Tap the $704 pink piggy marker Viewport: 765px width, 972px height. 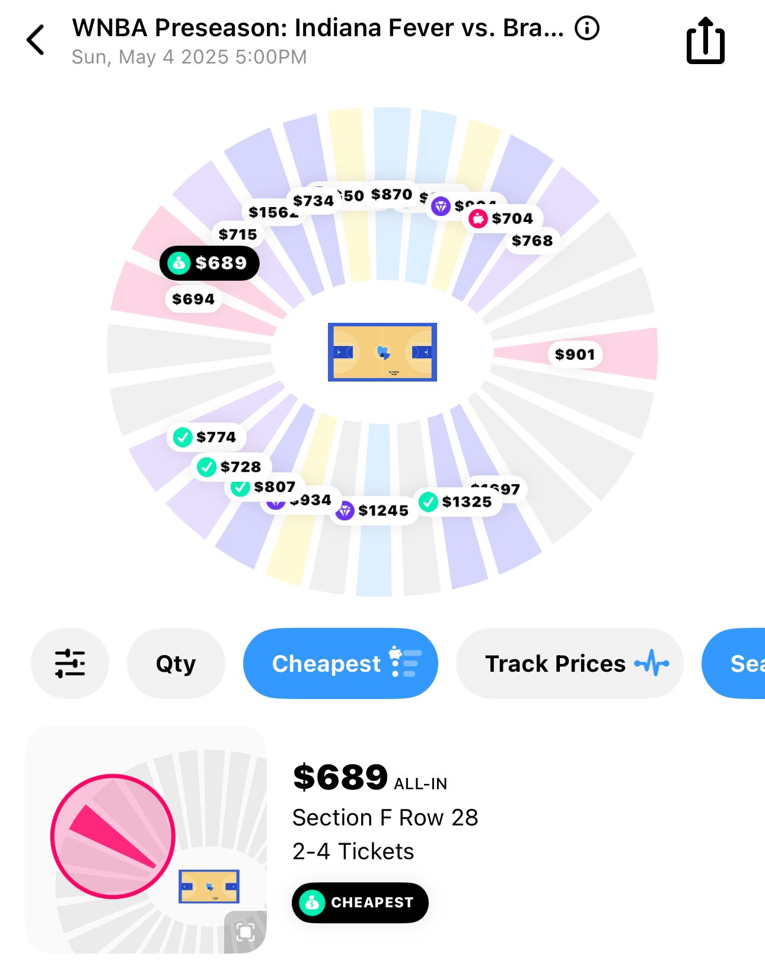[502, 218]
